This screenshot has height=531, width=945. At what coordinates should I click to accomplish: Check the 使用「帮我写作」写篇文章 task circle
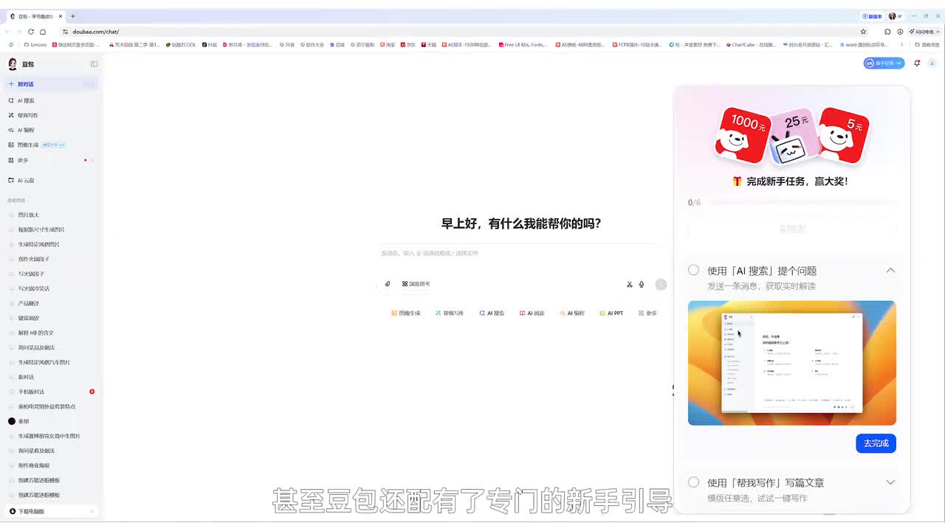coord(693,482)
